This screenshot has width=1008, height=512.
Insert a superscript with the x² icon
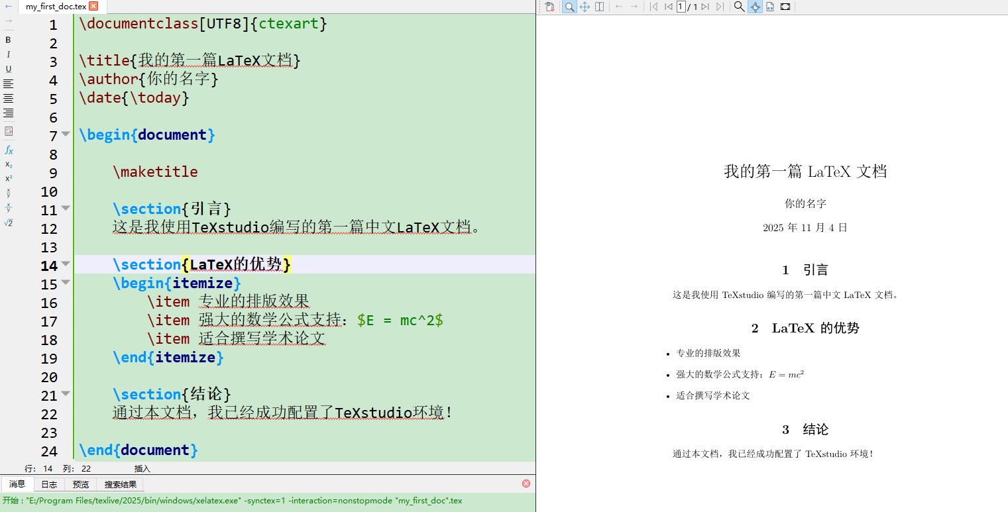pos(9,178)
